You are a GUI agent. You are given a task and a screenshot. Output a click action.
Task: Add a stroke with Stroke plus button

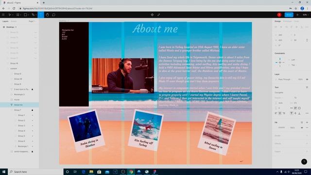[x=307, y=136]
